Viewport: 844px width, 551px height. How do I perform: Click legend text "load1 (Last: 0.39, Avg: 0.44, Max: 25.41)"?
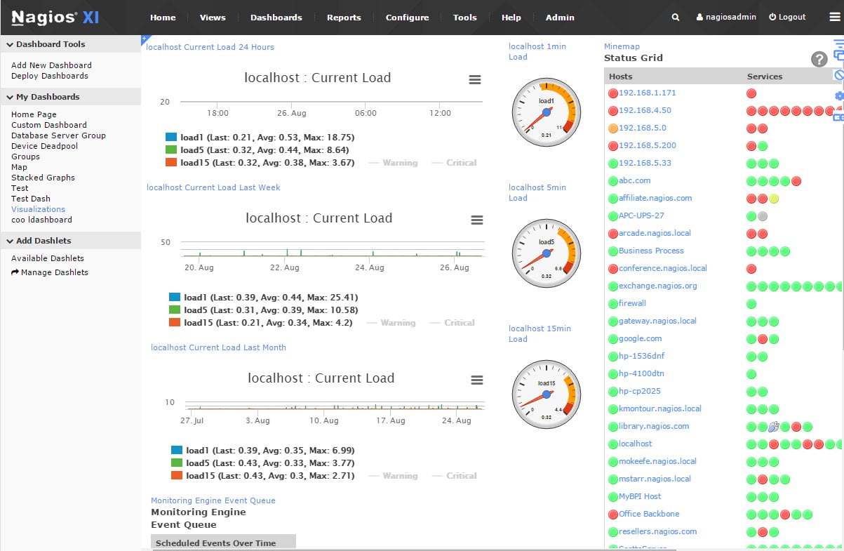271,298
